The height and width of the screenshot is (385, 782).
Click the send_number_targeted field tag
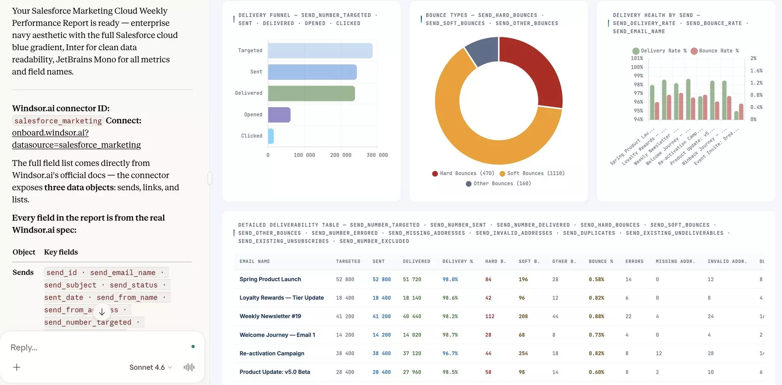88,322
